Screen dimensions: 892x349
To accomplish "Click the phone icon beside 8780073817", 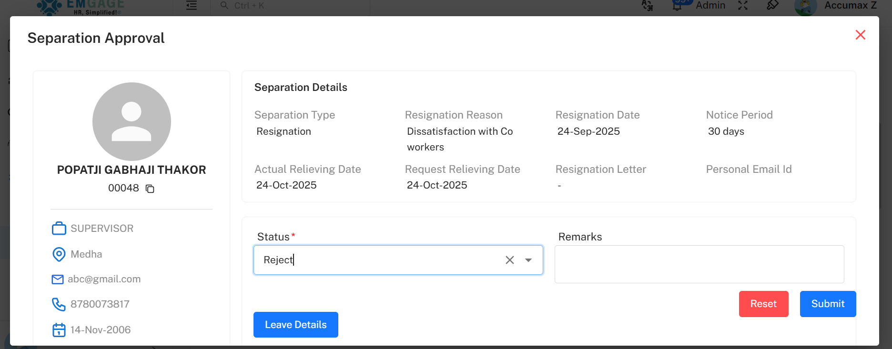I will coord(59,304).
